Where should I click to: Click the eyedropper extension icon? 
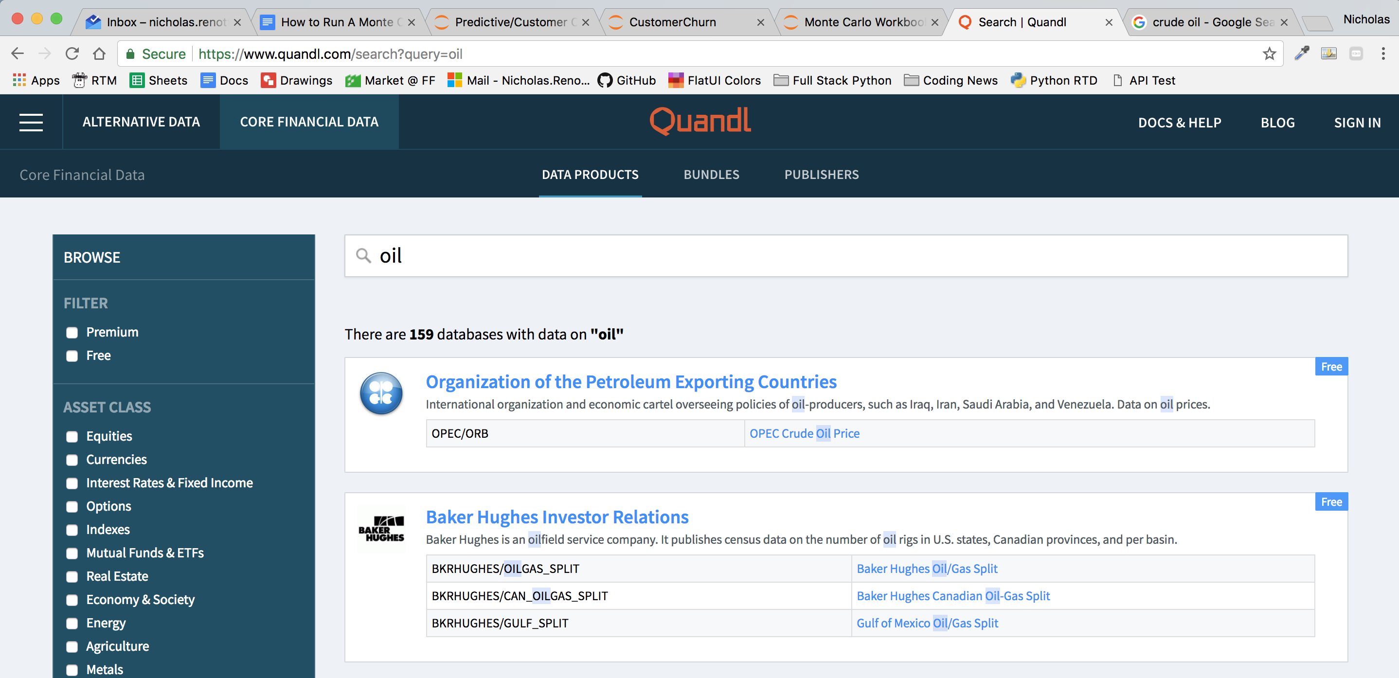[x=1302, y=53]
